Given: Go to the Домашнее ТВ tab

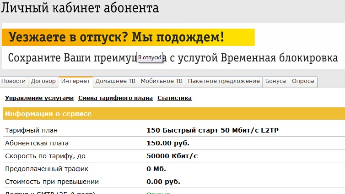Looking at the screenshot, I should (x=115, y=82).
